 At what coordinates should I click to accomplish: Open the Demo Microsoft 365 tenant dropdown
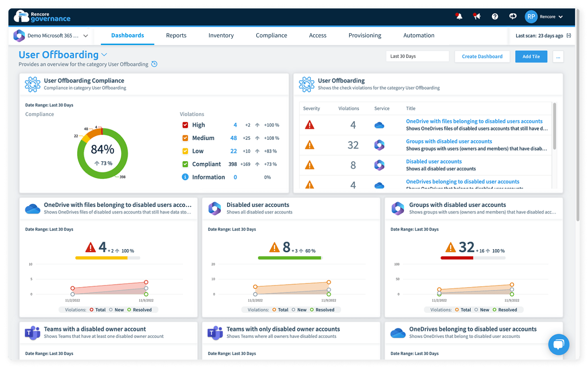click(x=51, y=36)
